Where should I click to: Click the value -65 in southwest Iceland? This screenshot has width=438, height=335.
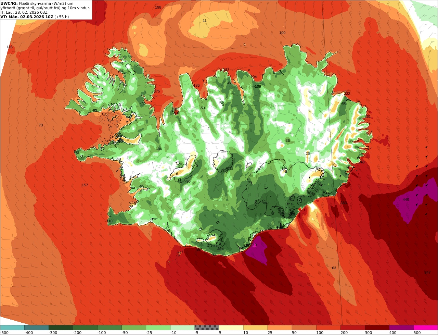point(141,186)
